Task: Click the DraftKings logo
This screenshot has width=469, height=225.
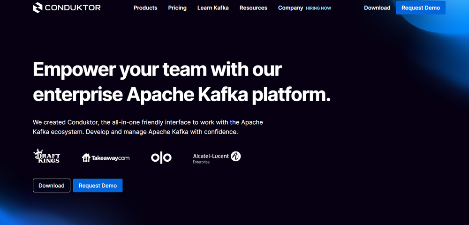Action: point(46,156)
